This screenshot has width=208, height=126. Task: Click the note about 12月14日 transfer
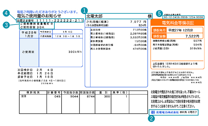point(175,65)
